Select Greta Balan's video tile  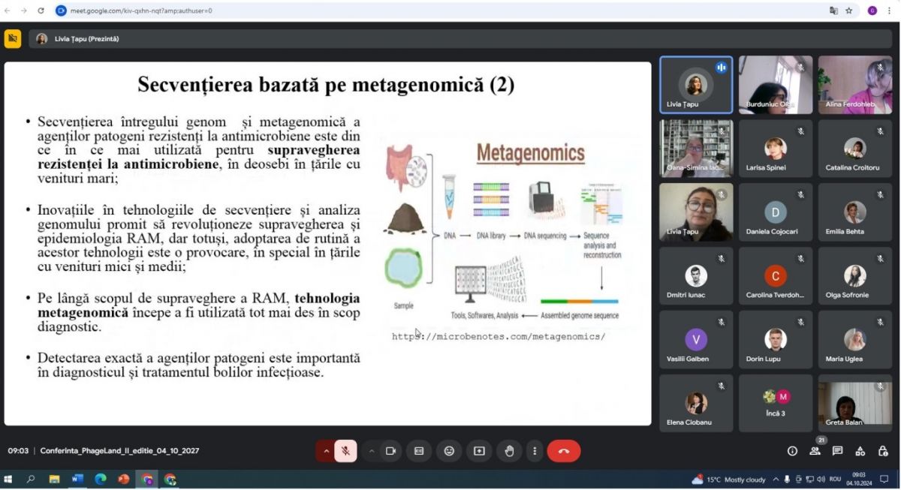(854, 403)
